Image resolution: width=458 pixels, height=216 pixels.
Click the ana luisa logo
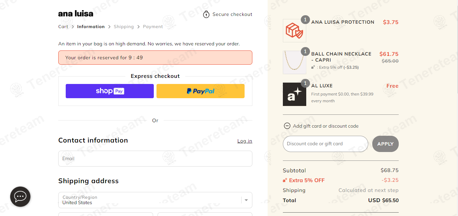76,14
